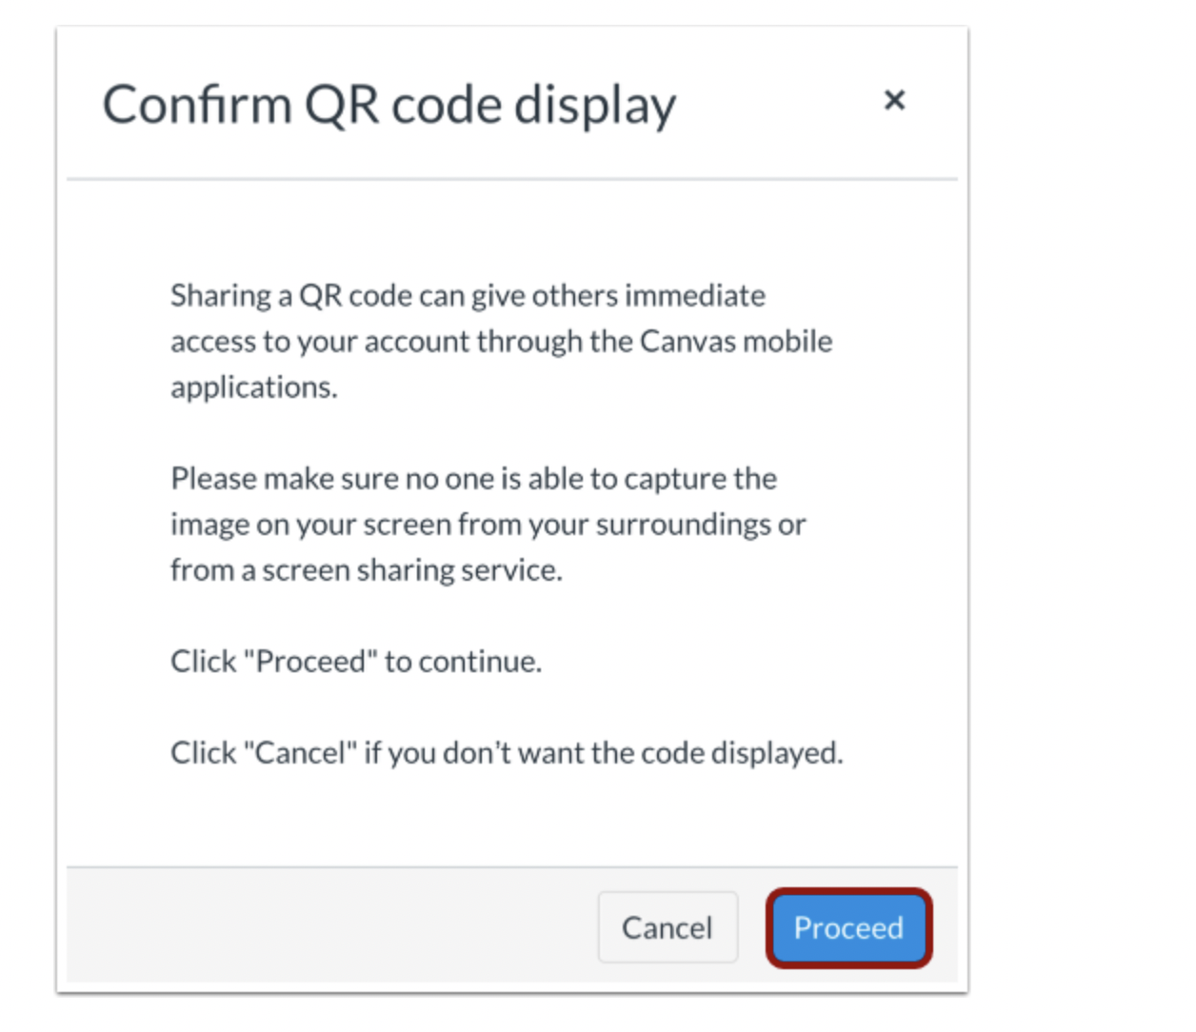The height and width of the screenshot is (1032, 1196).
Task: Click the line 'access to your account through the'
Action: (400, 342)
